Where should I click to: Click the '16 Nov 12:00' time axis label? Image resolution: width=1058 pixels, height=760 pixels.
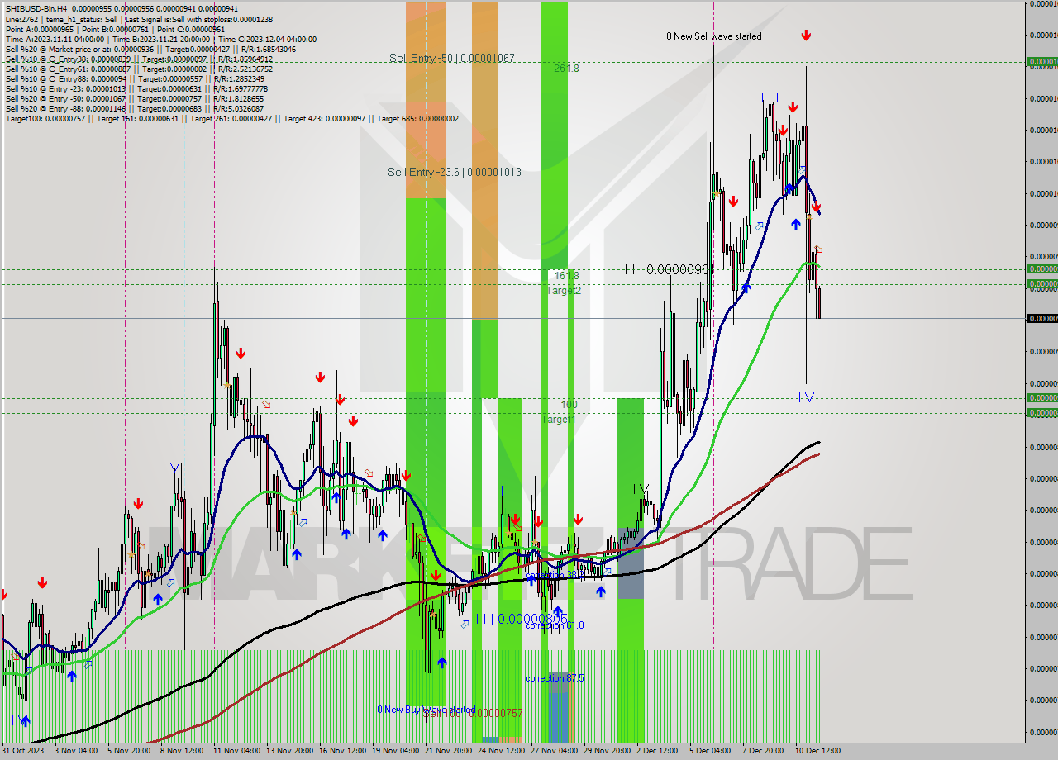click(x=341, y=751)
